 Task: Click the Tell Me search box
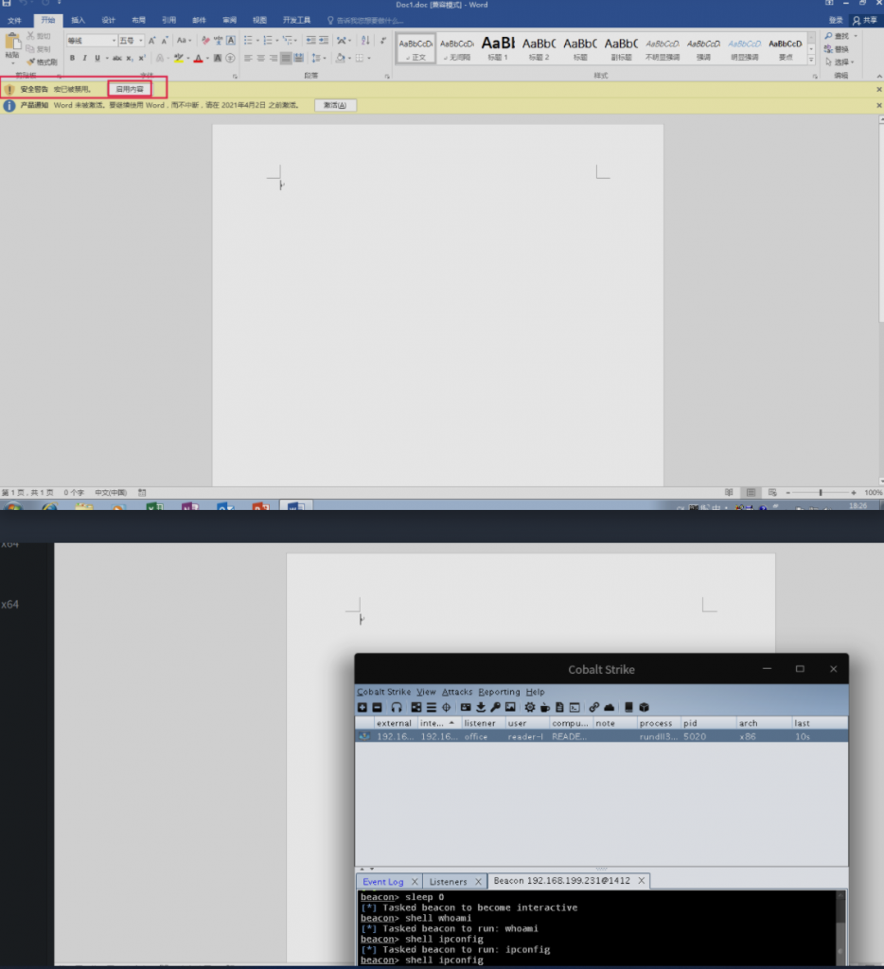click(x=365, y=21)
